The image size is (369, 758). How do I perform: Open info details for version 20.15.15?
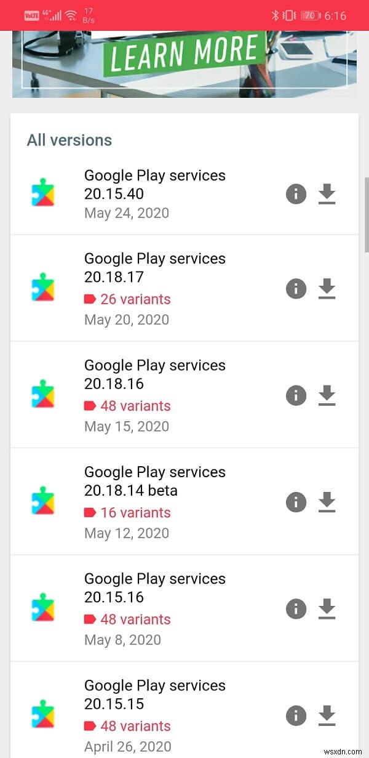296,716
